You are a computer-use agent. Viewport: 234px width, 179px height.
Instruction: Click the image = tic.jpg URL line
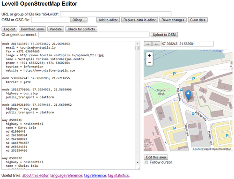pyautogui.click(x=55, y=55)
